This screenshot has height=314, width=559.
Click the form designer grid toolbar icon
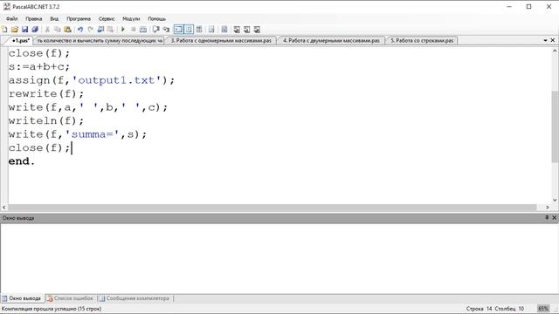(x=224, y=30)
